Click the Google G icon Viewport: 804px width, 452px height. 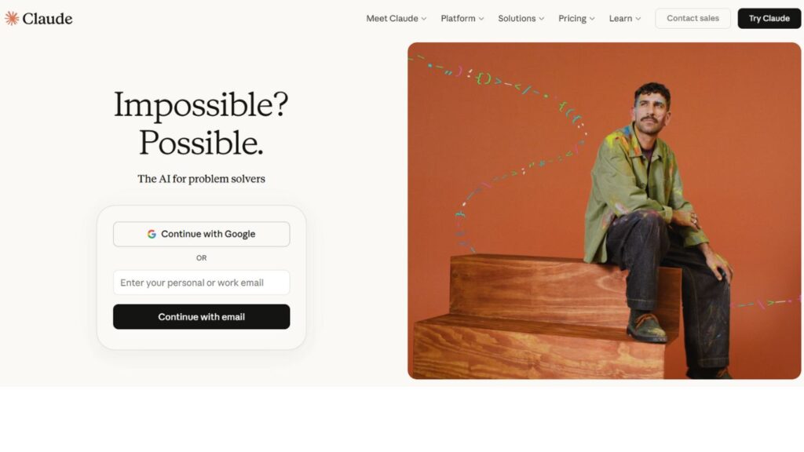tap(152, 234)
